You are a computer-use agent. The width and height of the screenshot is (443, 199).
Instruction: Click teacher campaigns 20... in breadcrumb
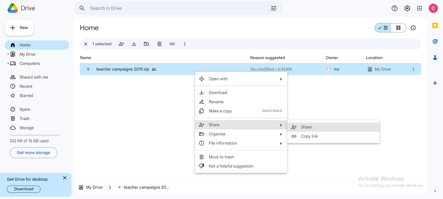coord(144,187)
